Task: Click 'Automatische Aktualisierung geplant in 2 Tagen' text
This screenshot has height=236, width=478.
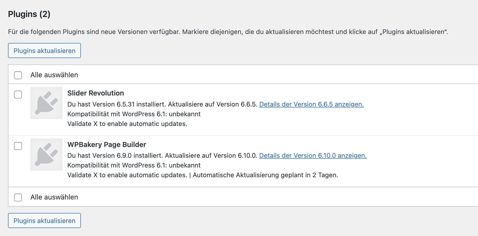Action: click(x=265, y=175)
